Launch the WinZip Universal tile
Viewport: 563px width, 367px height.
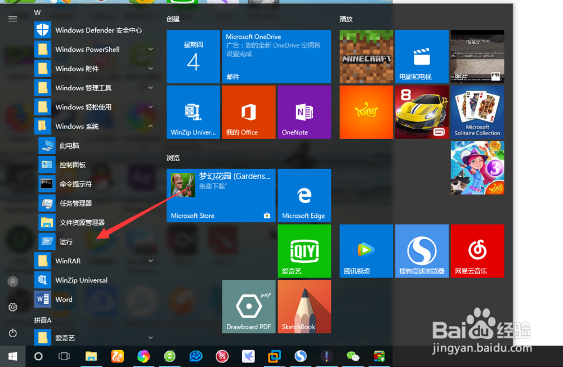point(193,112)
